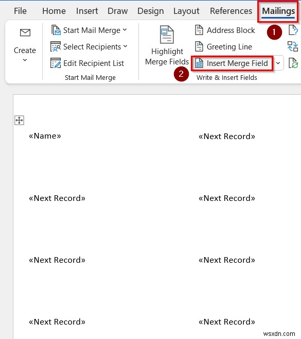Image resolution: width=301 pixels, height=339 pixels.
Task: Click the table move handle
Action: click(19, 120)
